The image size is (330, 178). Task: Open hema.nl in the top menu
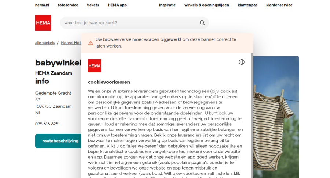[x=42, y=5]
